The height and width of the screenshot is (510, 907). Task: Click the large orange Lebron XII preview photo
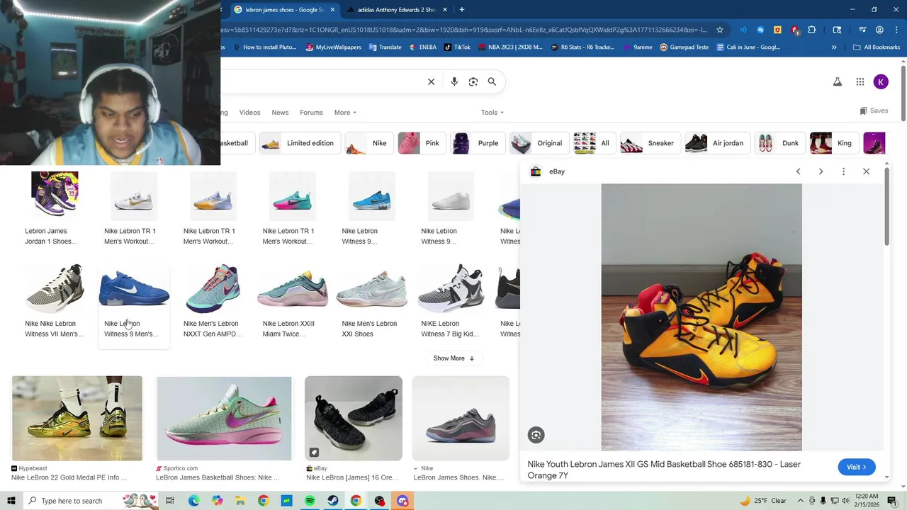click(702, 317)
